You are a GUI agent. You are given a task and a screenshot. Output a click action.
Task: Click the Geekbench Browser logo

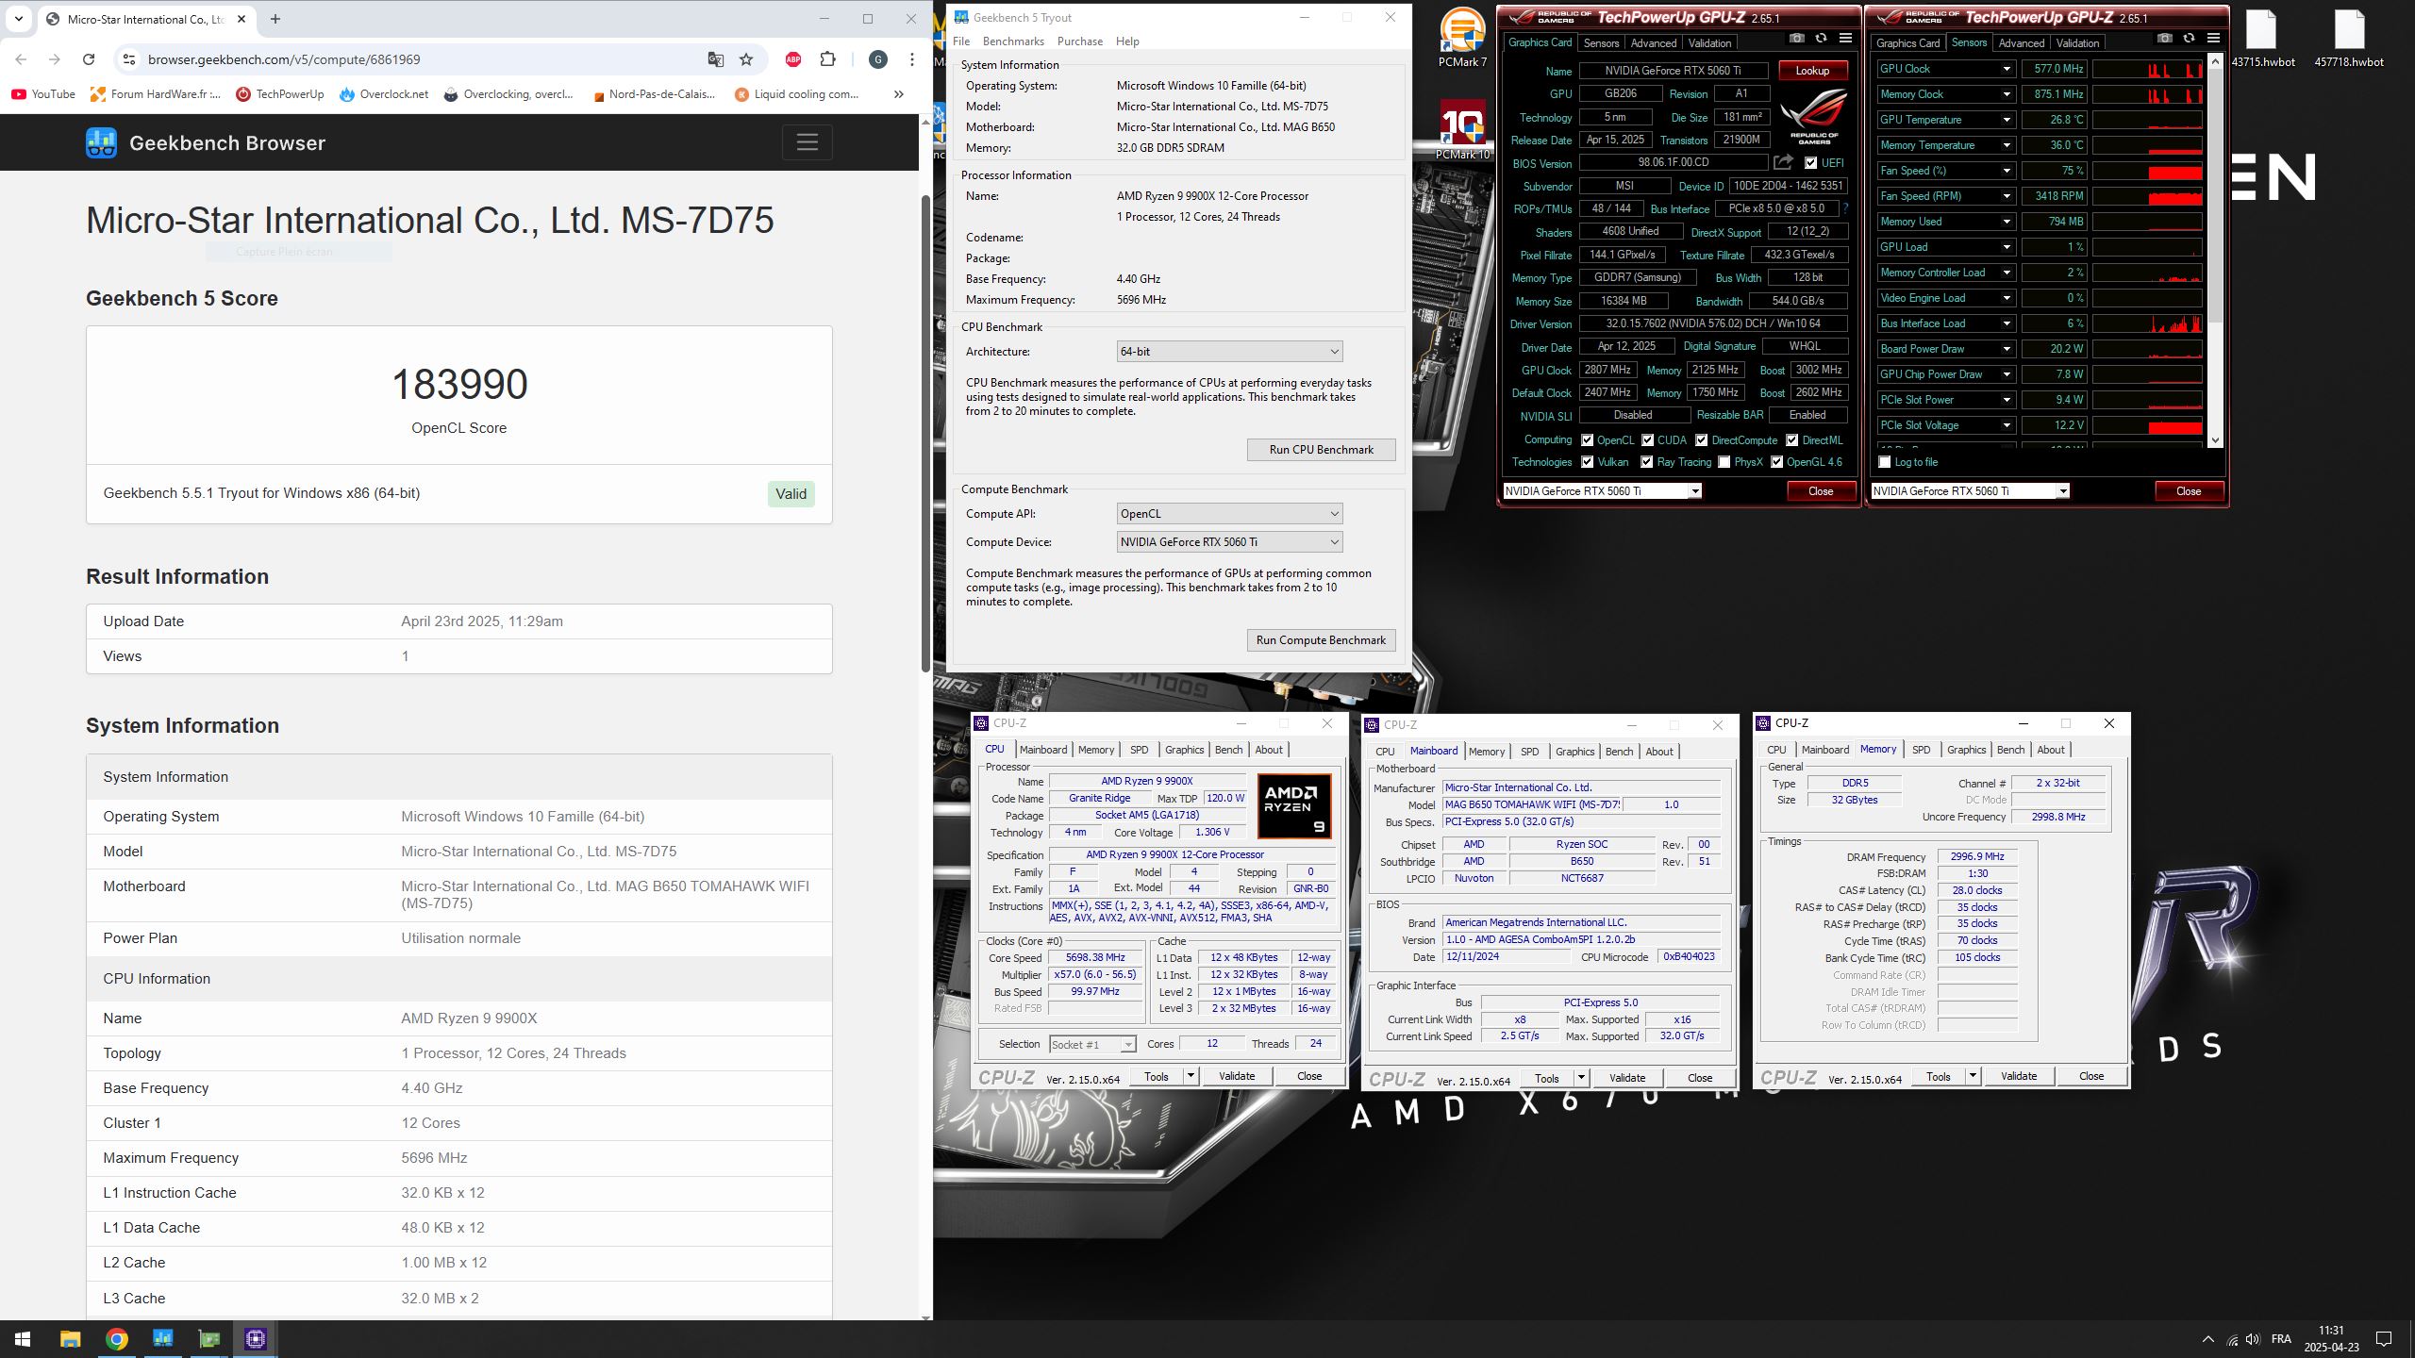tap(102, 142)
